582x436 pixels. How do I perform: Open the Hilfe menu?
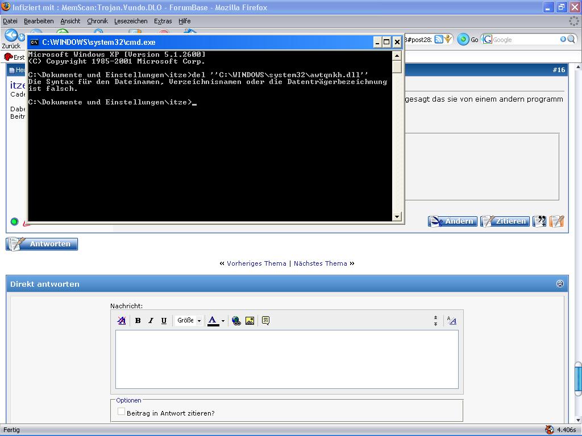point(185,21)
